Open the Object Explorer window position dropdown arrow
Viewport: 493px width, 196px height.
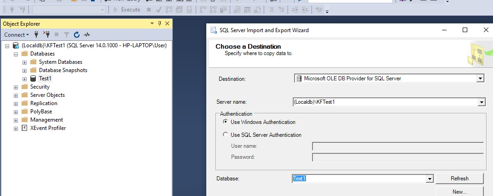[152, 23]
